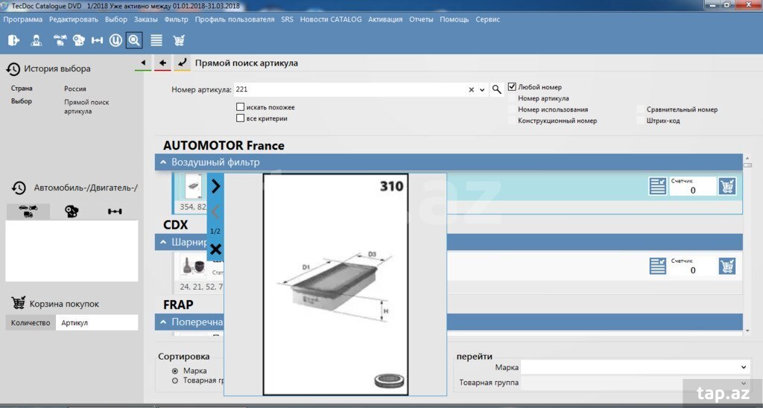Open the shopping cart toolbar icon

pyautogui.click(x=179, y=40)
